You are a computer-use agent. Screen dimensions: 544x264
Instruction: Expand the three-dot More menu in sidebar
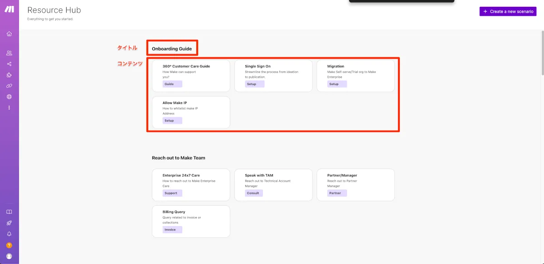click(x=9, y=108)
